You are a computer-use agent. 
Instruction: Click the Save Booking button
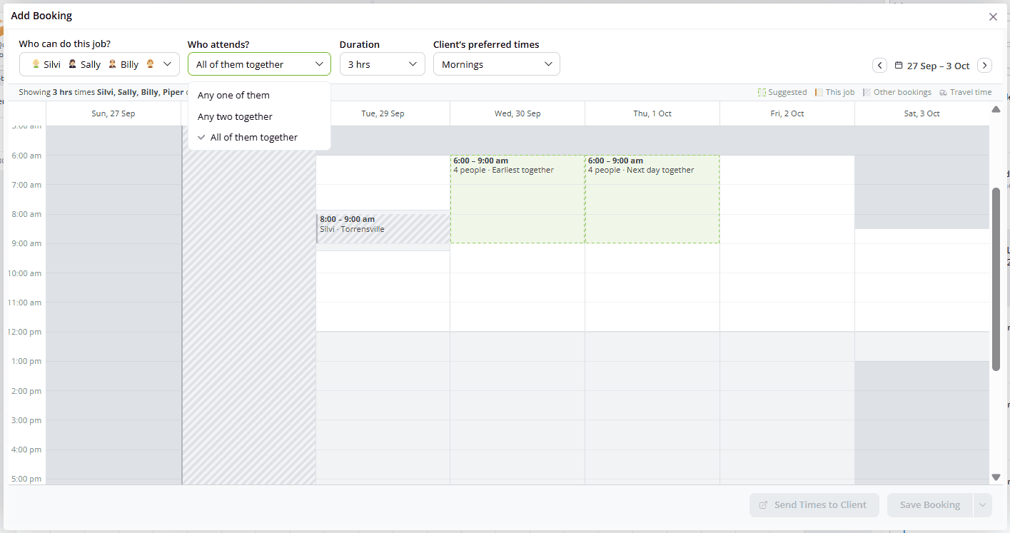pos(930,505)
